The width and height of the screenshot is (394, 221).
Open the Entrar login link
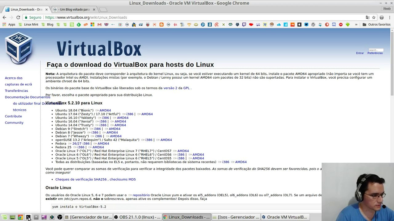360,53
